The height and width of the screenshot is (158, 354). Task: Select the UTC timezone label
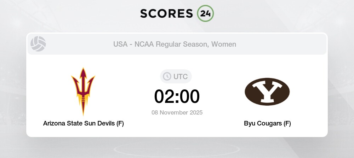pyautogui.click(x=181, y=76)
